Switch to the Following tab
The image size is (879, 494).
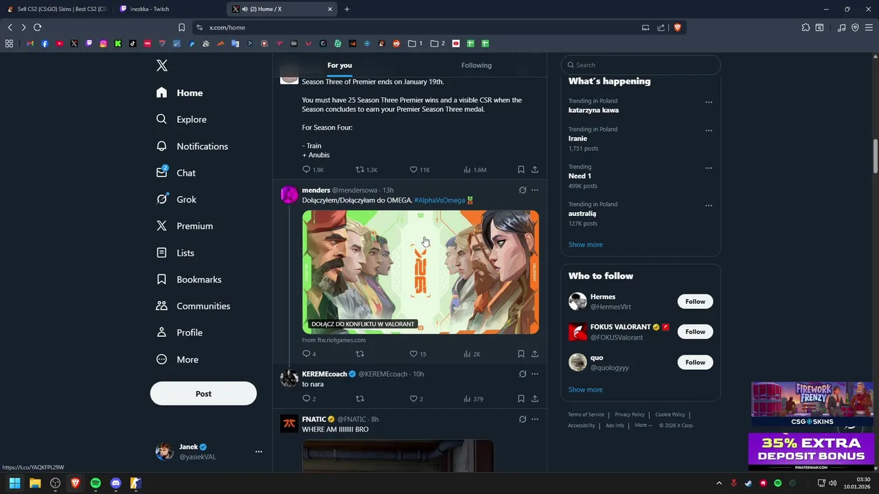point(477,65)
